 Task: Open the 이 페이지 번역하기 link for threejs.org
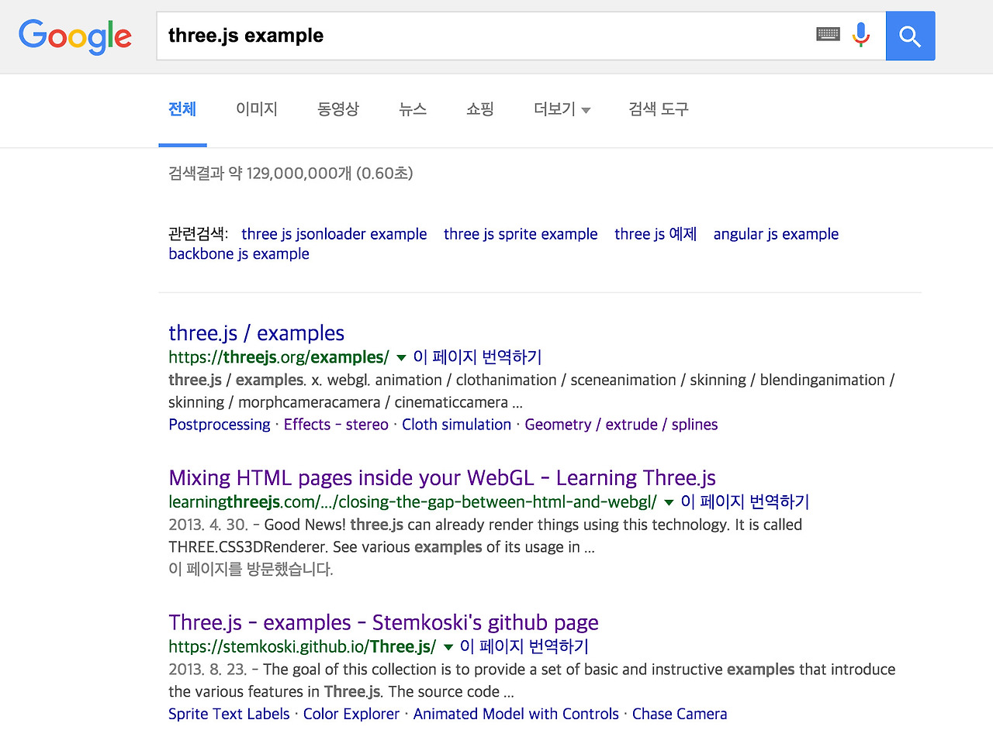point(476,356)
